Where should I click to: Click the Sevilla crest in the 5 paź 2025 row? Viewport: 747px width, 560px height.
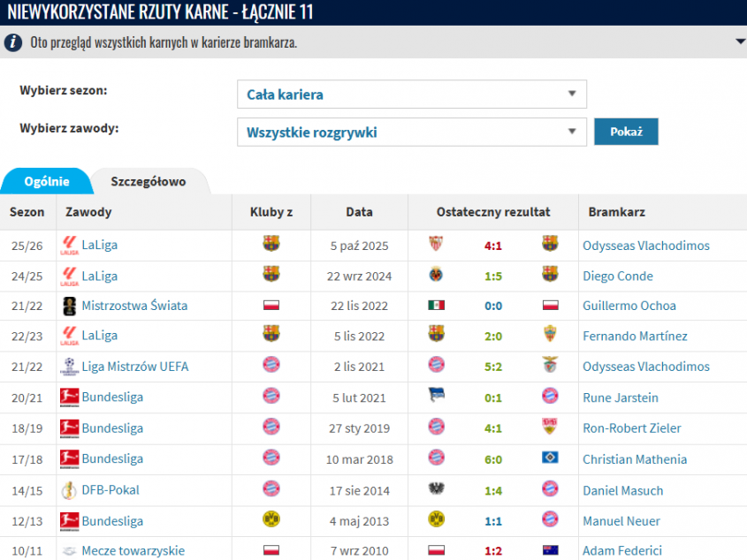click(x=436, y=245)
